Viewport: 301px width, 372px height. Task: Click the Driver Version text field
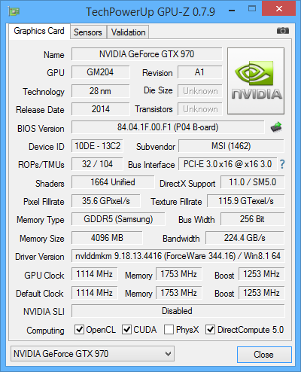[178, 256]
